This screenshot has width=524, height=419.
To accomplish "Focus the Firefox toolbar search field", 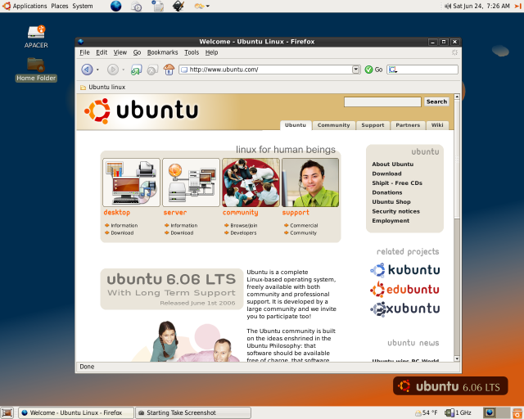I will click(x=422, y=70).
